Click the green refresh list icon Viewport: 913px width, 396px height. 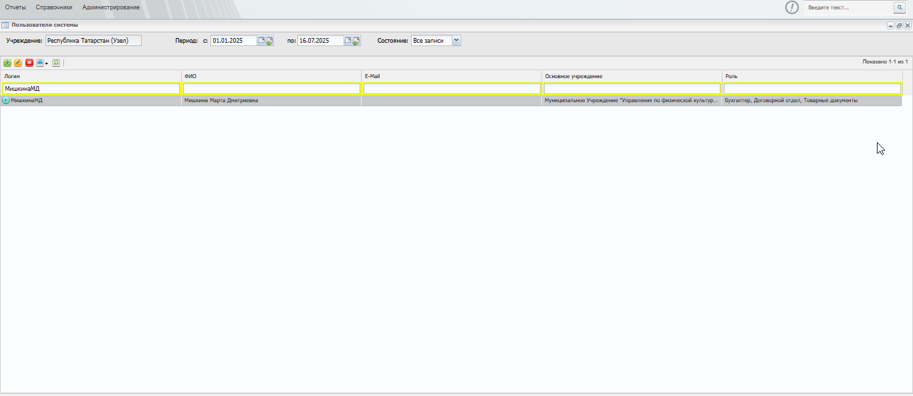click(56, 63)
